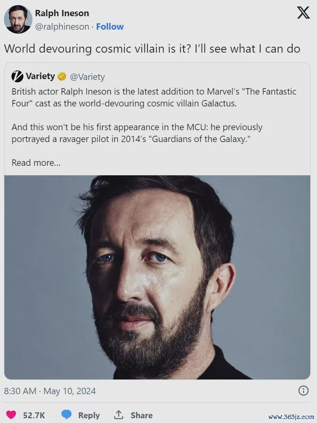Viewport: 317px width, 423px height.
Task: Open the tweet info circle icon
Action: 303,391
